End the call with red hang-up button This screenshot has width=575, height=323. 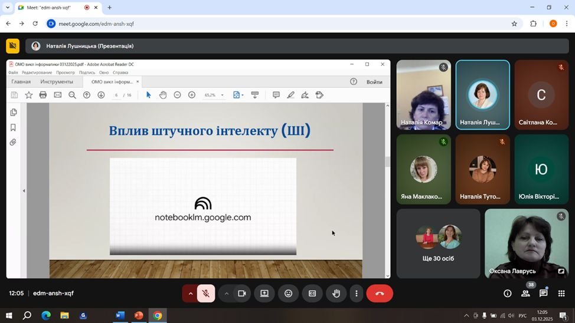pyautogui.click(x=380, y=294)
